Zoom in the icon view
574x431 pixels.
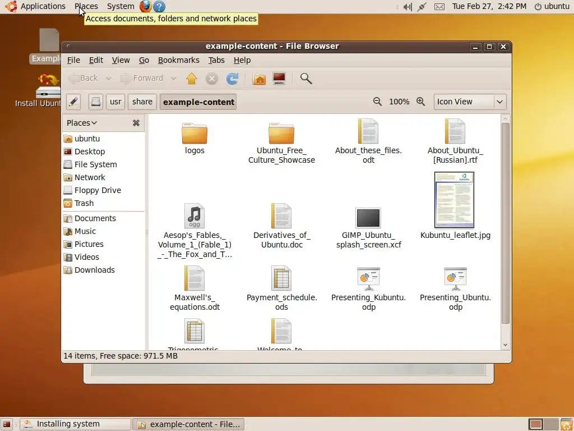pos(421,102)
